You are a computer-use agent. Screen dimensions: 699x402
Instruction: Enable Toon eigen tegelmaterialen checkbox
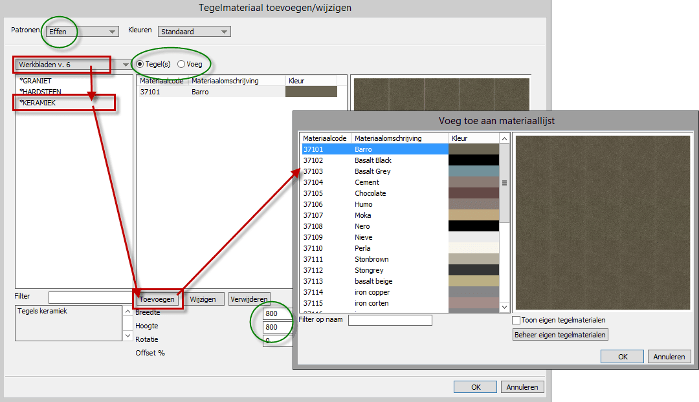pyautogui.click(x=516, y=320)
